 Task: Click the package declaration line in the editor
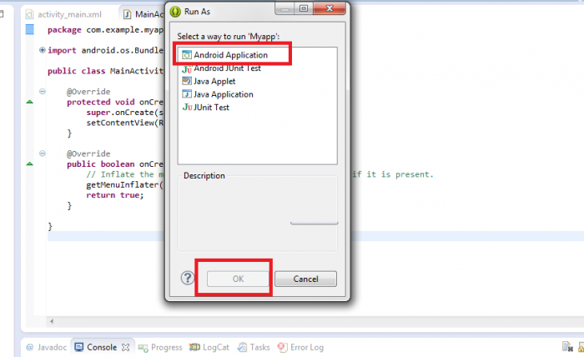[x=105, y=30]
